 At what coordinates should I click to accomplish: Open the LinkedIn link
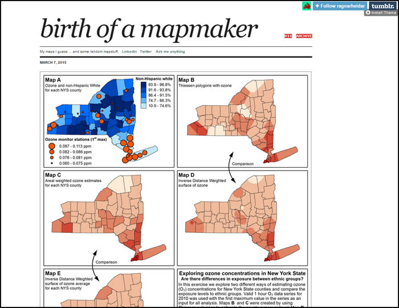pos(129,51)
